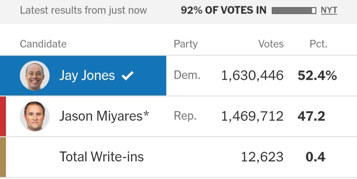Click the 52.4% percentage value
The image size is (357, 179).
click(x=317, y=75)
